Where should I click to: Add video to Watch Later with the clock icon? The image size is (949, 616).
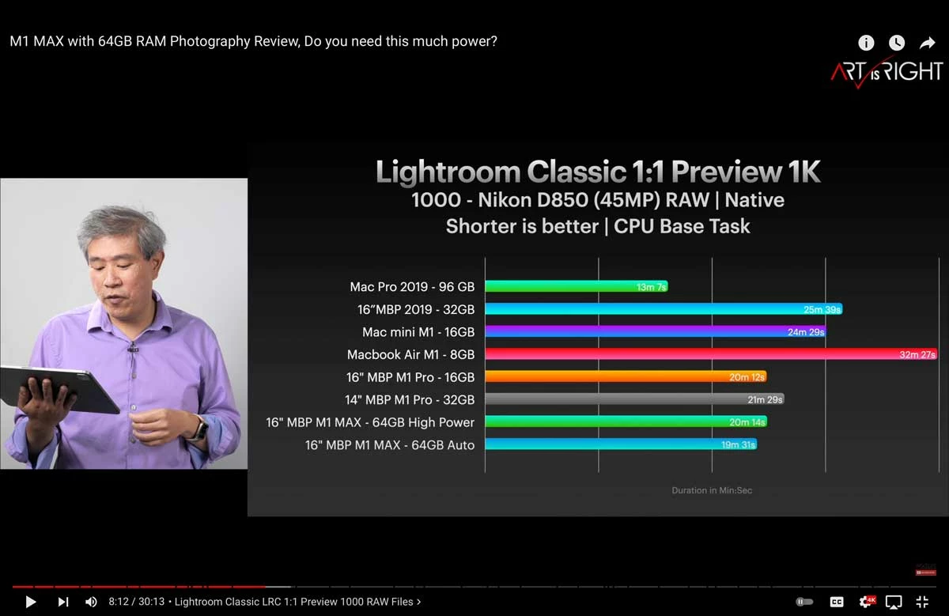[x=896, y=43]
